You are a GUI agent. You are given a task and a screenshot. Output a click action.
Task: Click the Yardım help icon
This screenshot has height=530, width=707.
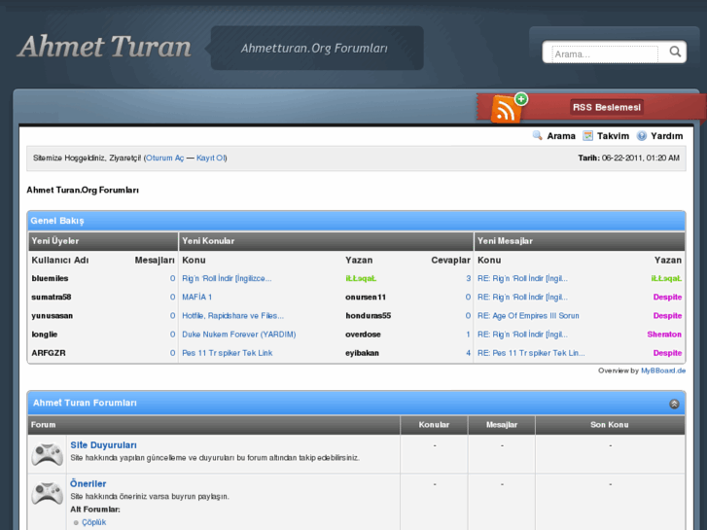(641, 136)
